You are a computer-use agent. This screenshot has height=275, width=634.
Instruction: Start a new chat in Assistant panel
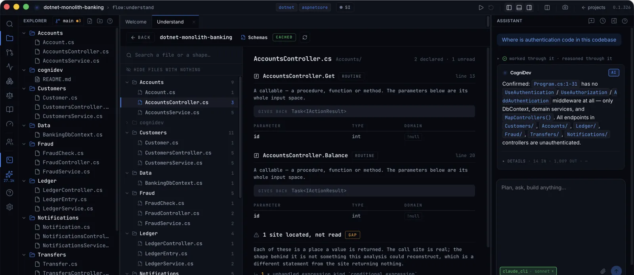tap(592, 21)
